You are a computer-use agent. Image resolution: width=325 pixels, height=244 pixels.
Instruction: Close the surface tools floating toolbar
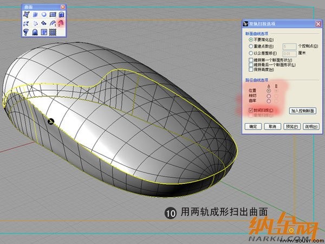coord(63,7)
